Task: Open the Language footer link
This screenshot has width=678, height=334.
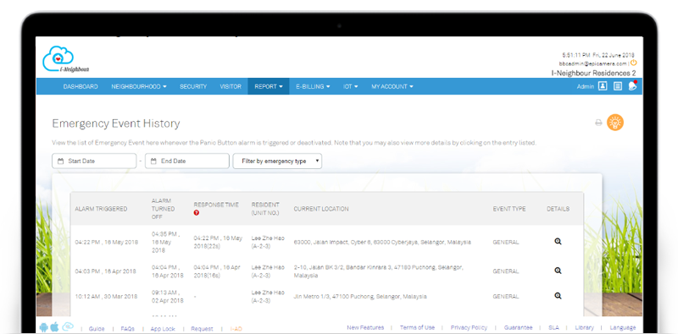Action: pos(623,327)
